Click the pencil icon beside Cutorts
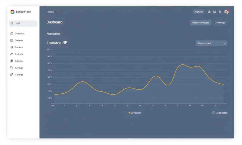242x145 pixels. pos(12,54)
